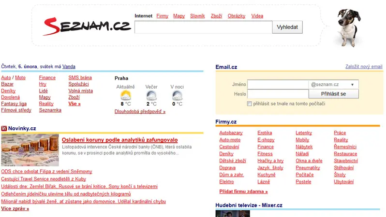
Task: Open the Odlehčením jídelníčku article link
Action: tap(66, 194)
